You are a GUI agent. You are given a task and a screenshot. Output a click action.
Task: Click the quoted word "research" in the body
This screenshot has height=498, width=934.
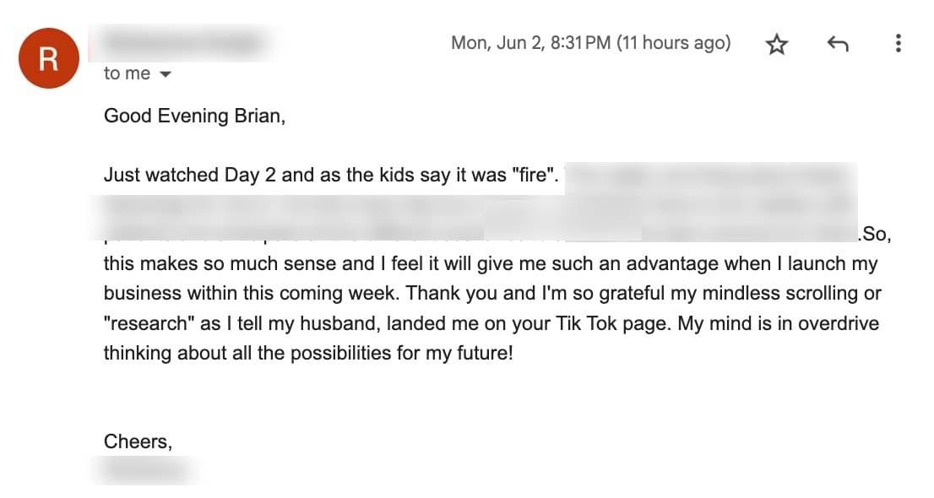(149, 323)
